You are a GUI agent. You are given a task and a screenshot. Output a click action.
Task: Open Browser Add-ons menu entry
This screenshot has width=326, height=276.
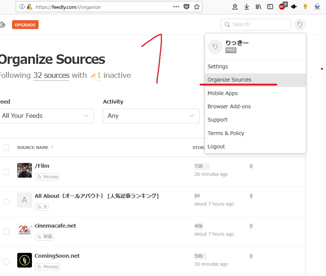tap(255, 106)
